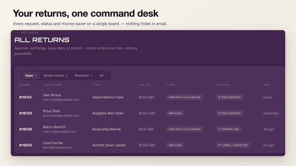Click the STATUS column header
This screenshot has height=166, width=296.
coord(223,85)
